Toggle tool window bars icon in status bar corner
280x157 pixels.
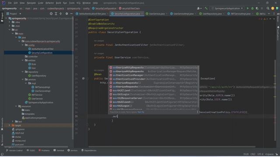tap(2, 154)
